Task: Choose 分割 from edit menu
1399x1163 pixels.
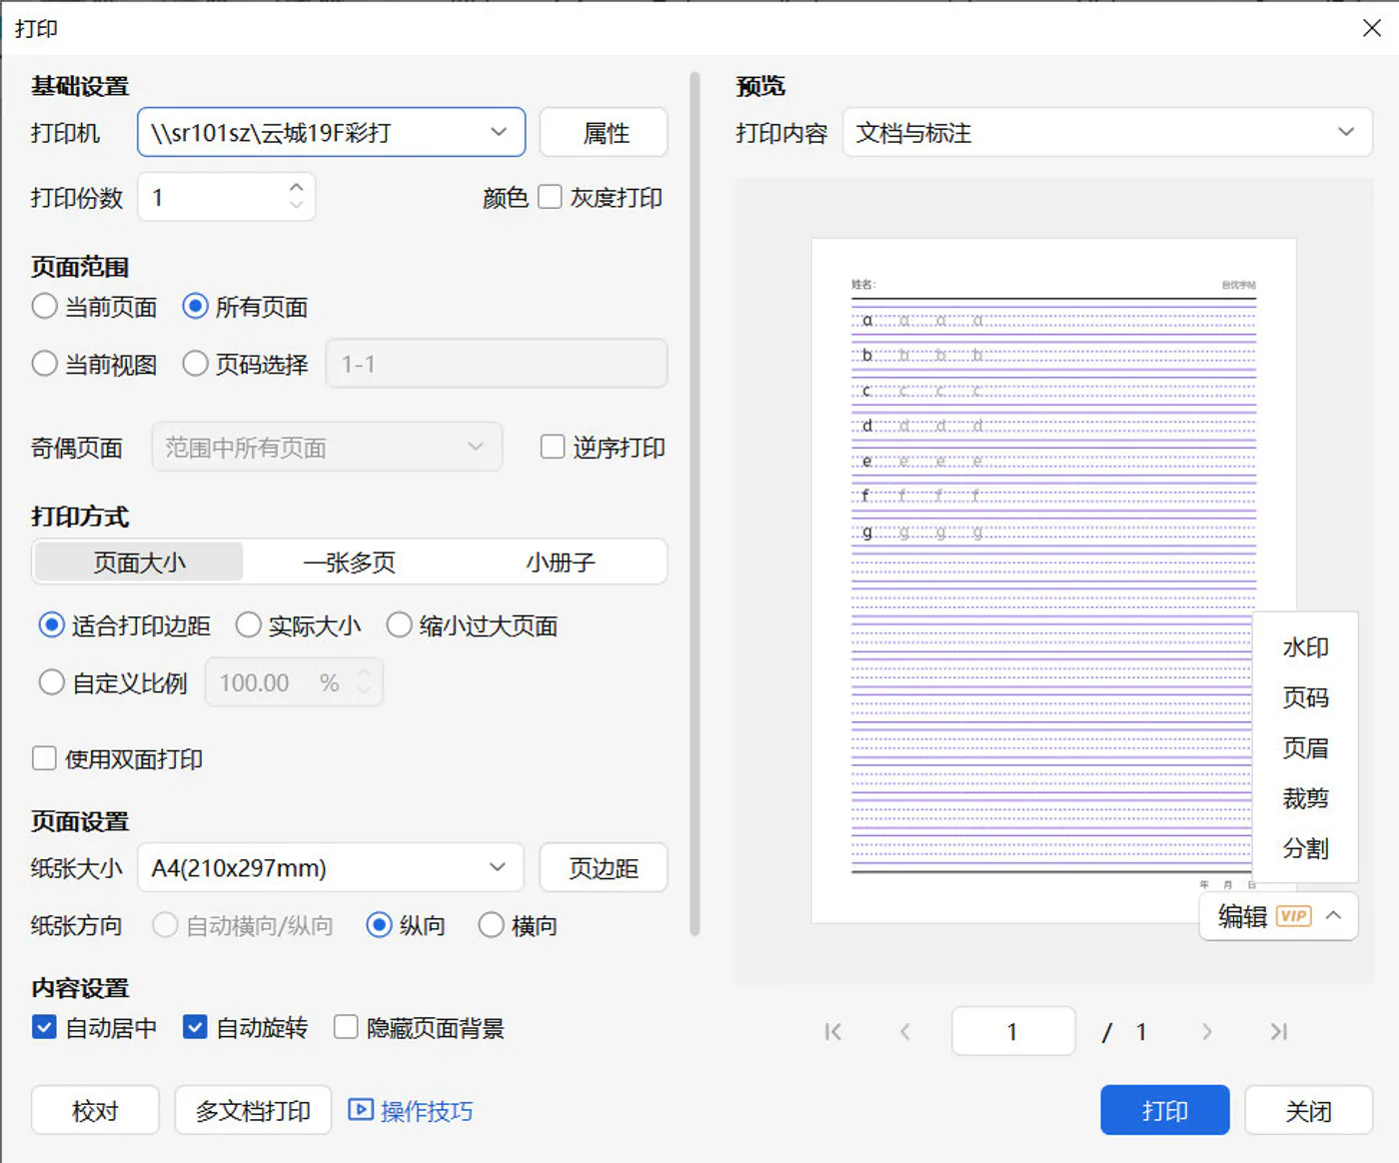Action: pos(1305,848)
